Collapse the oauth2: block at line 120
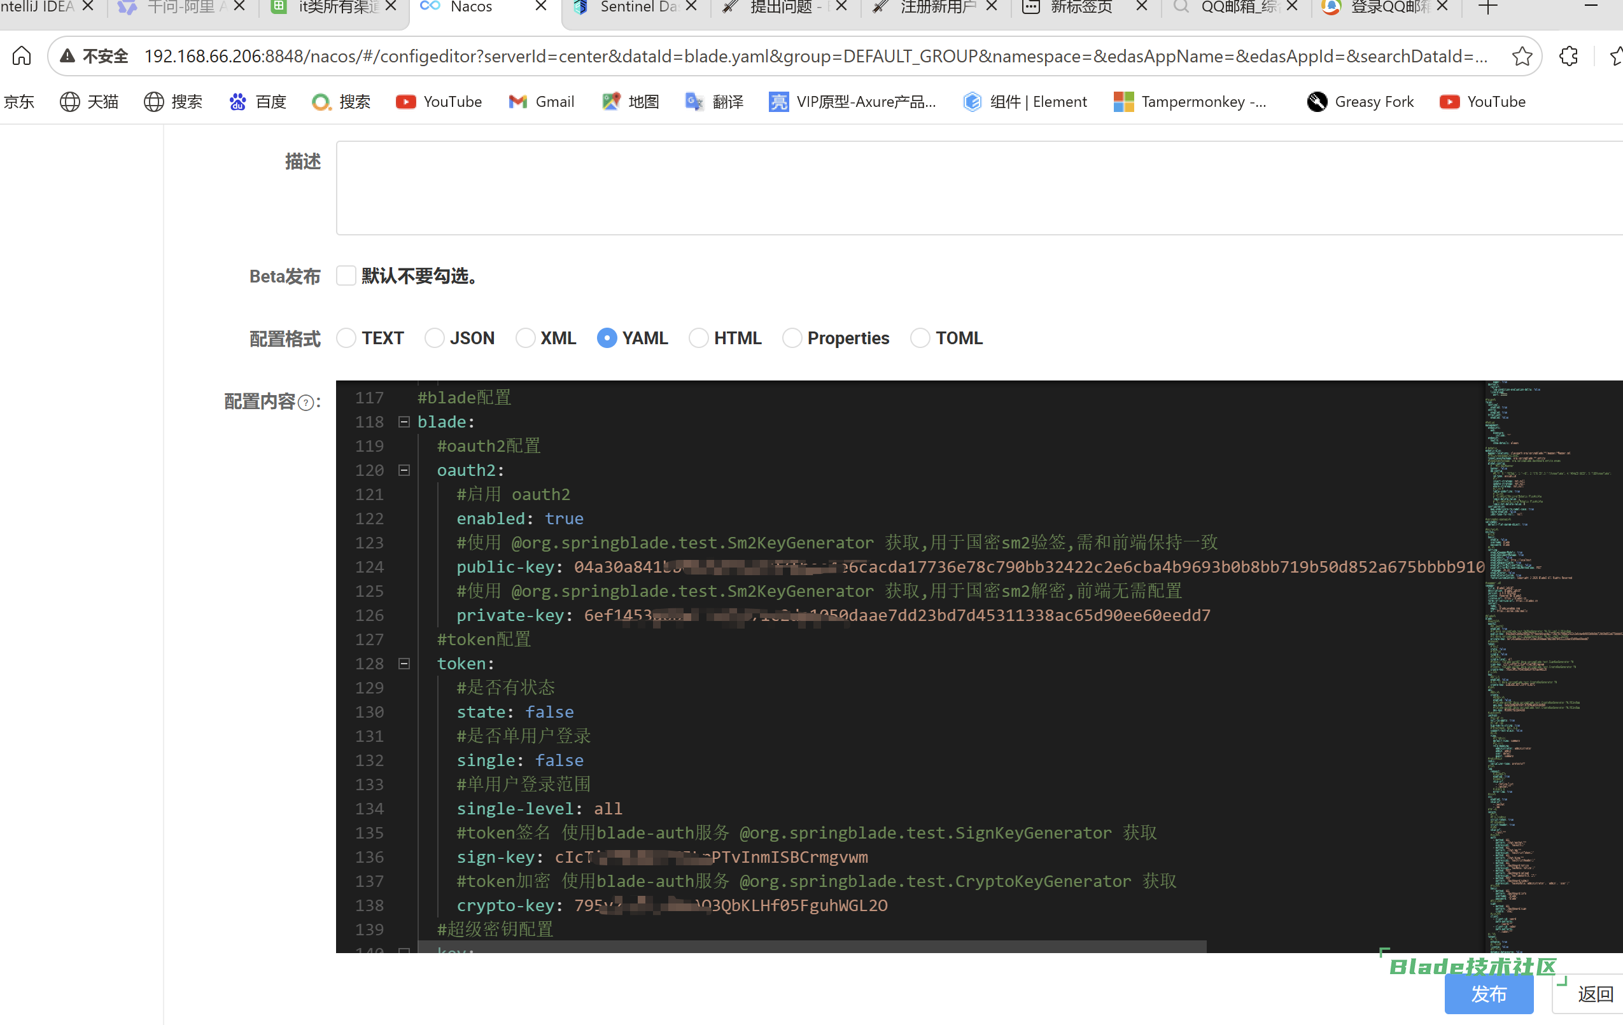1623x1025 pixels. pyautogui.click(x=404, y=470)
